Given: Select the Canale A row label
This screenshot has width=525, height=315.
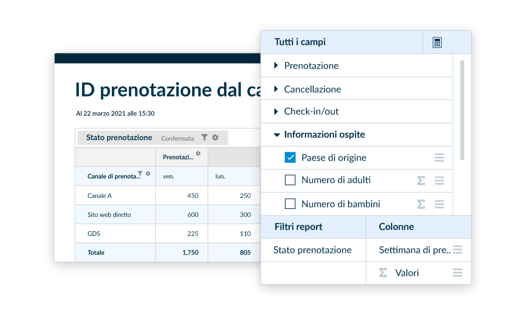Looking at the screenshot, I should pos(99,195).
